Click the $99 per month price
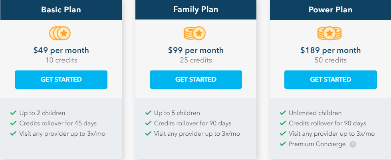391x160 pixels. coord(196,51)
